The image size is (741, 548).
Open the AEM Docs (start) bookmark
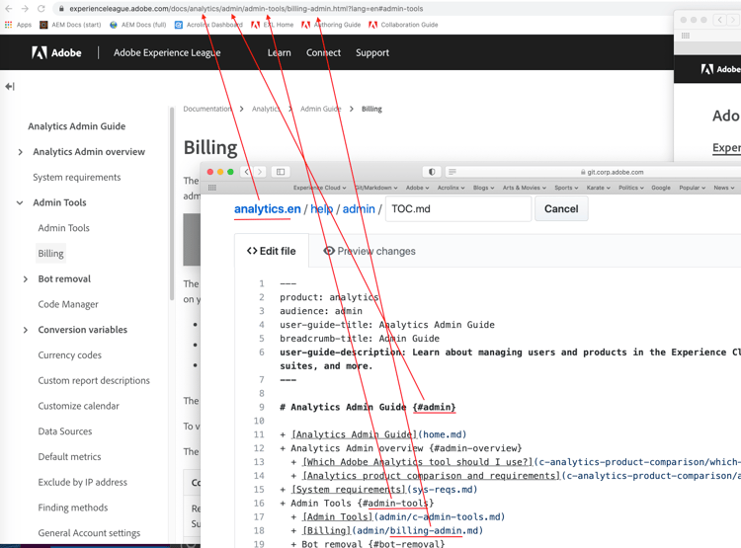tap(70, 25)
